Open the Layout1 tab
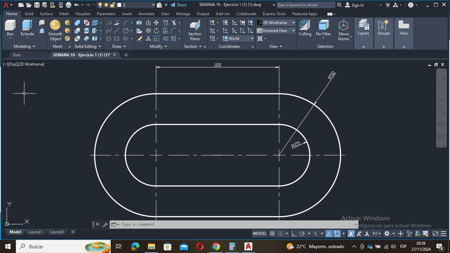The image size is (450, 253). (x=35, y=232)
